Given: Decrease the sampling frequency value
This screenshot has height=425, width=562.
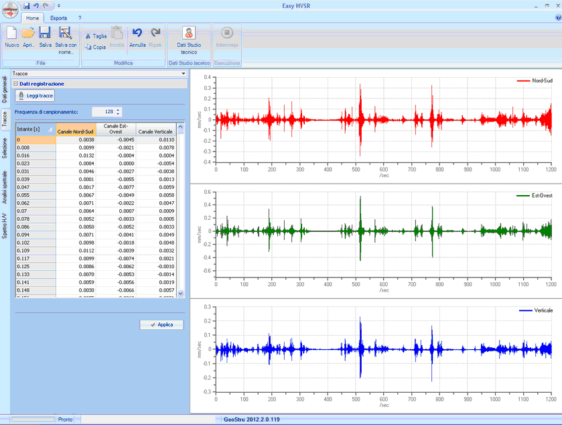Looking at the screenshot, I should click(x=118, y=114).
